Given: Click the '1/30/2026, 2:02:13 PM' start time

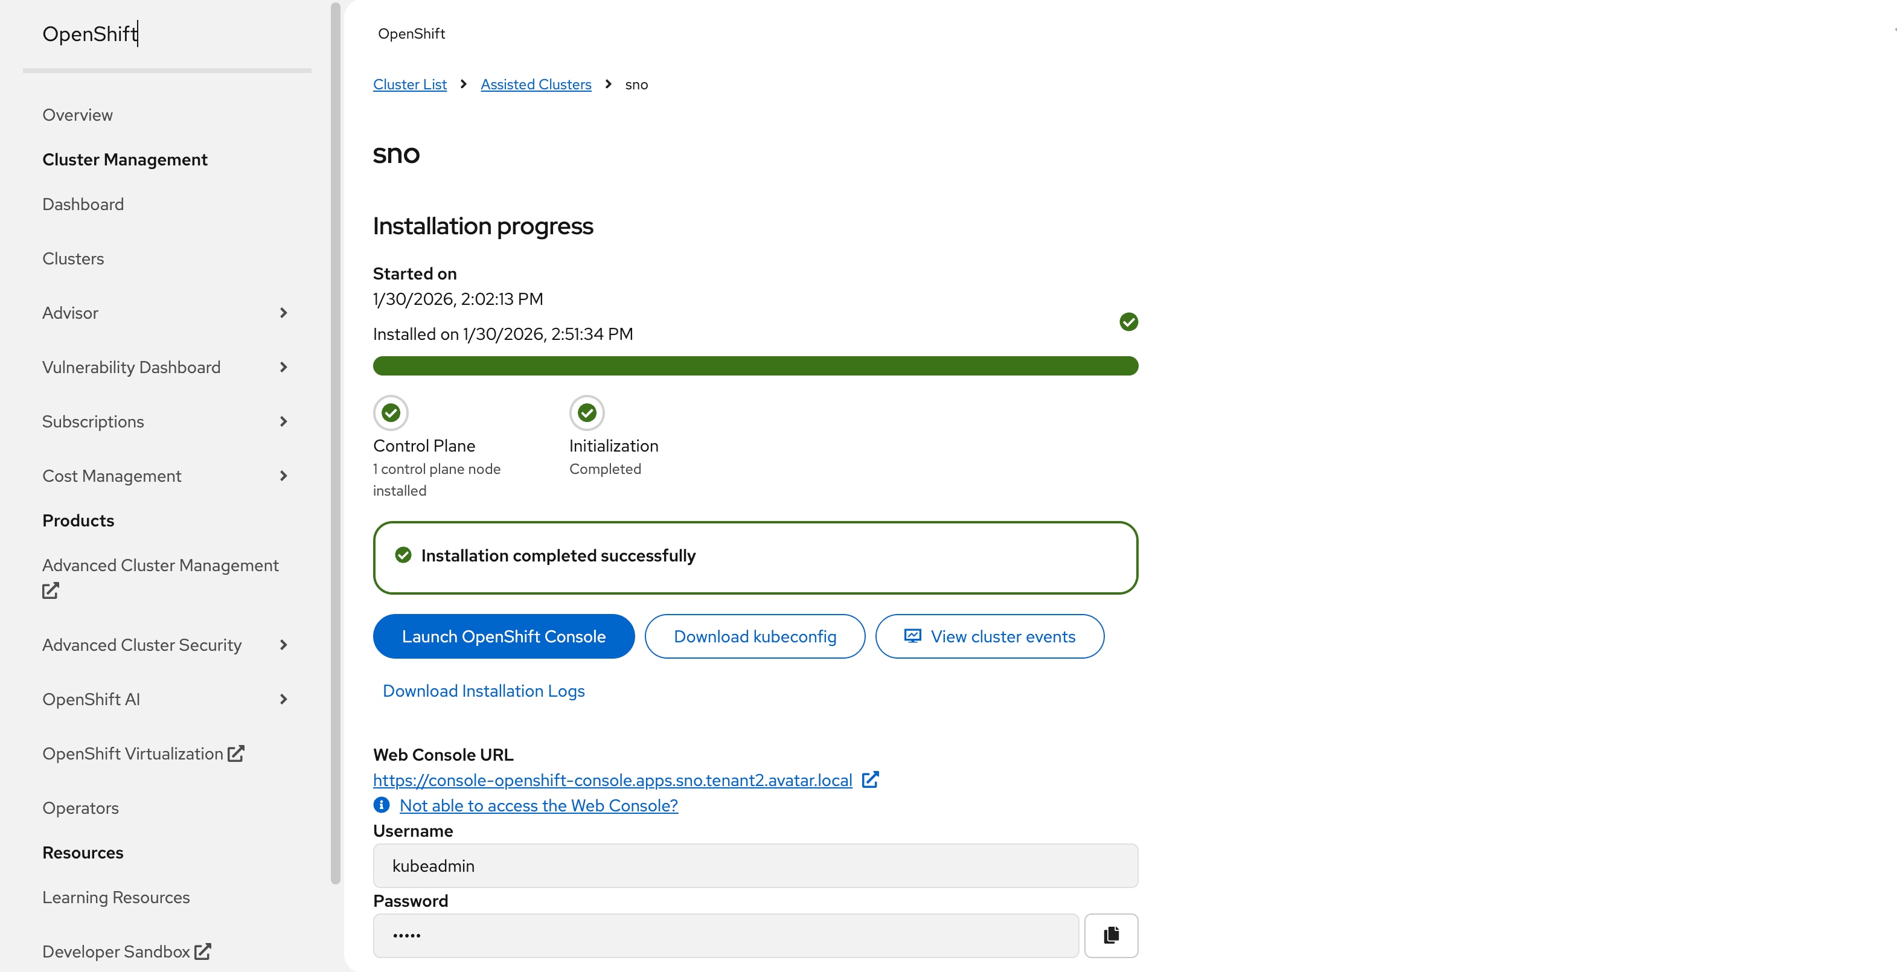Looking at the screenshot, I should point(458,299).
